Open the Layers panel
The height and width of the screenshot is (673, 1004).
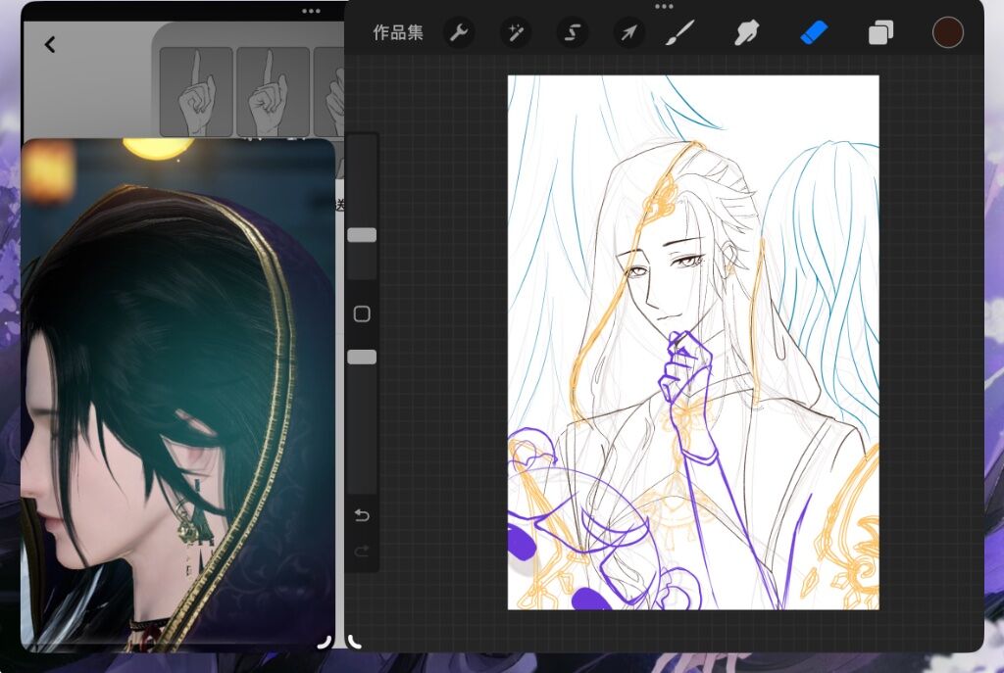(x=879, y=33)
